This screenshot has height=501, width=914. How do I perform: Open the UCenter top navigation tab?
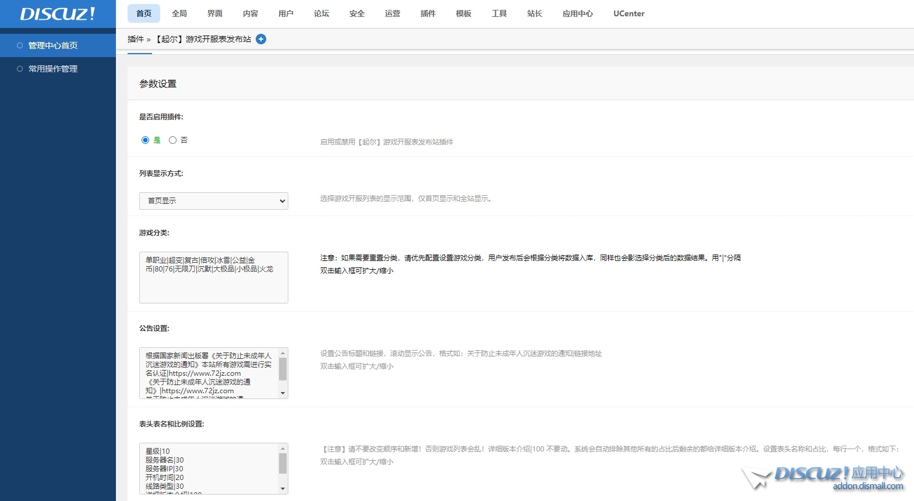click(x=629, y=13)
